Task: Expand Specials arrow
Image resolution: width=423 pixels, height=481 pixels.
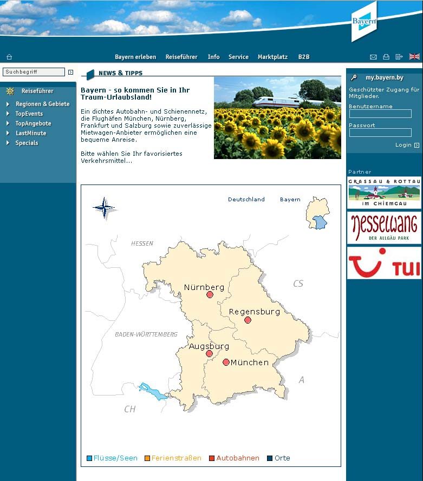Action: click(x=8, y=143)
